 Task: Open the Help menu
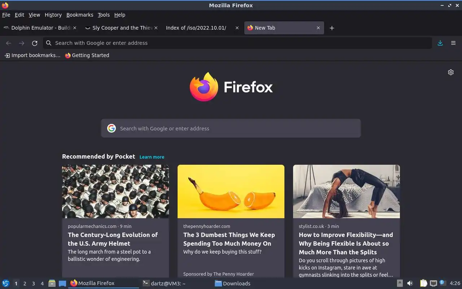120,15
